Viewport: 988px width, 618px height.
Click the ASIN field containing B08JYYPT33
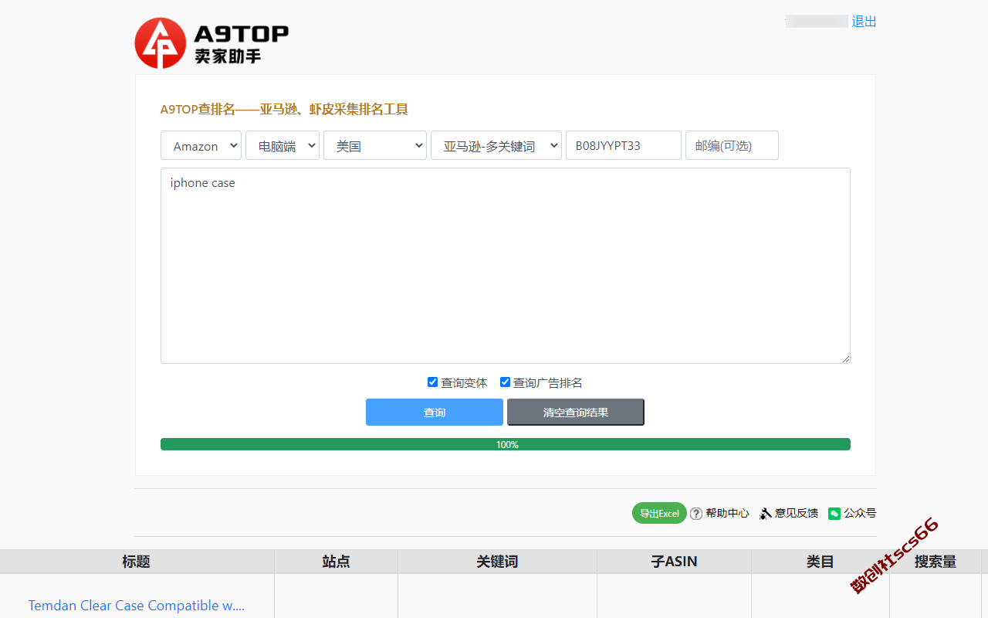(x=624, y=145)
